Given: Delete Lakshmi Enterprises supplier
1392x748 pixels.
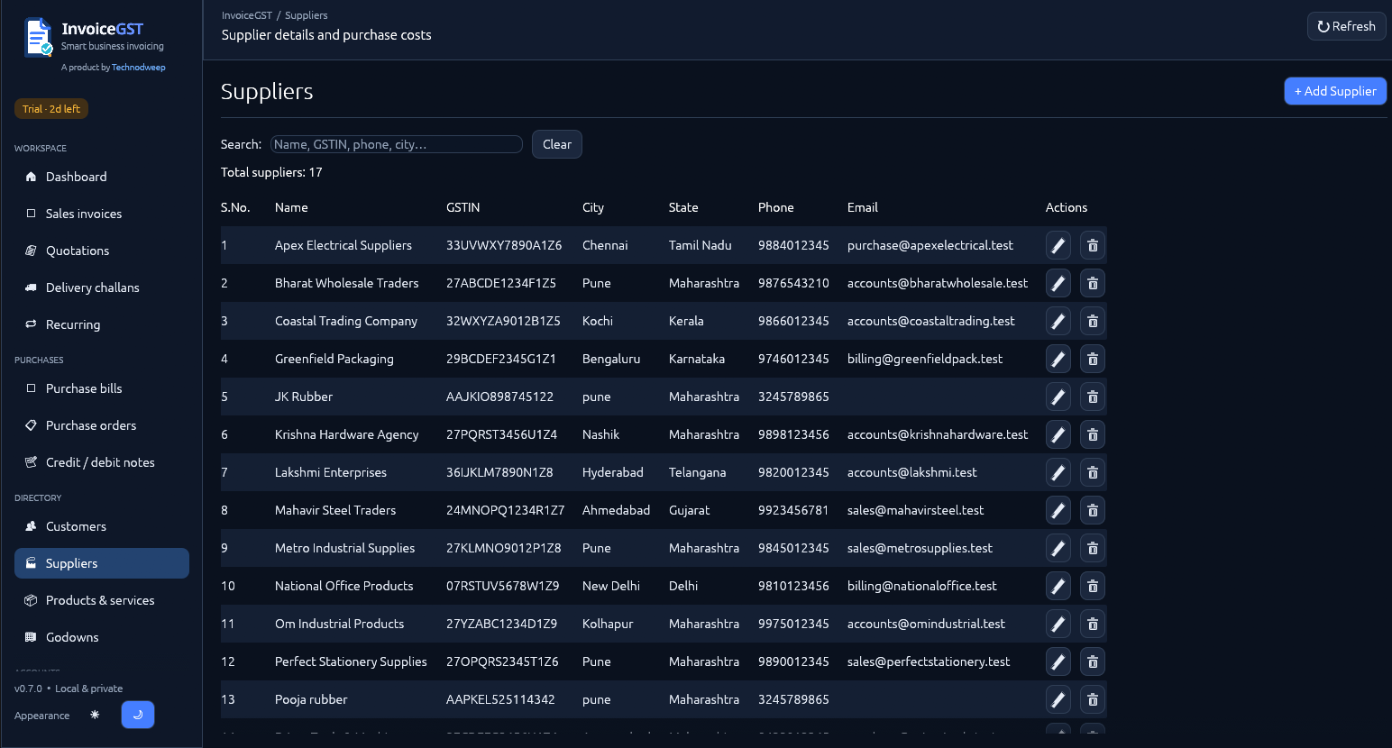Looking at the screenshot, I should coord(1093,472).
